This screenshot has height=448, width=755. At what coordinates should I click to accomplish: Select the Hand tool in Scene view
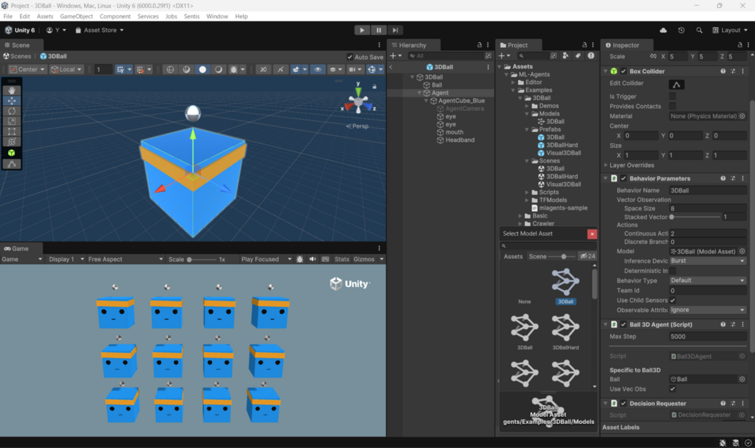pyautogui.click(x=12, y=91)
